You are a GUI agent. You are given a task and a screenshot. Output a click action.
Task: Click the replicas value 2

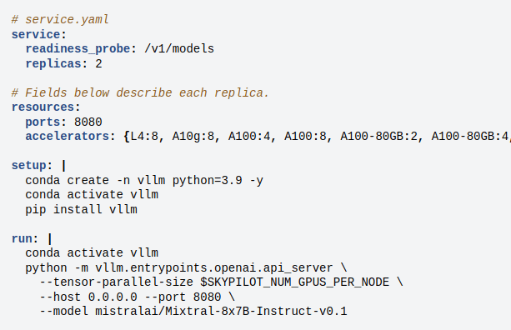pyautogui.click(x=98, y=64)
